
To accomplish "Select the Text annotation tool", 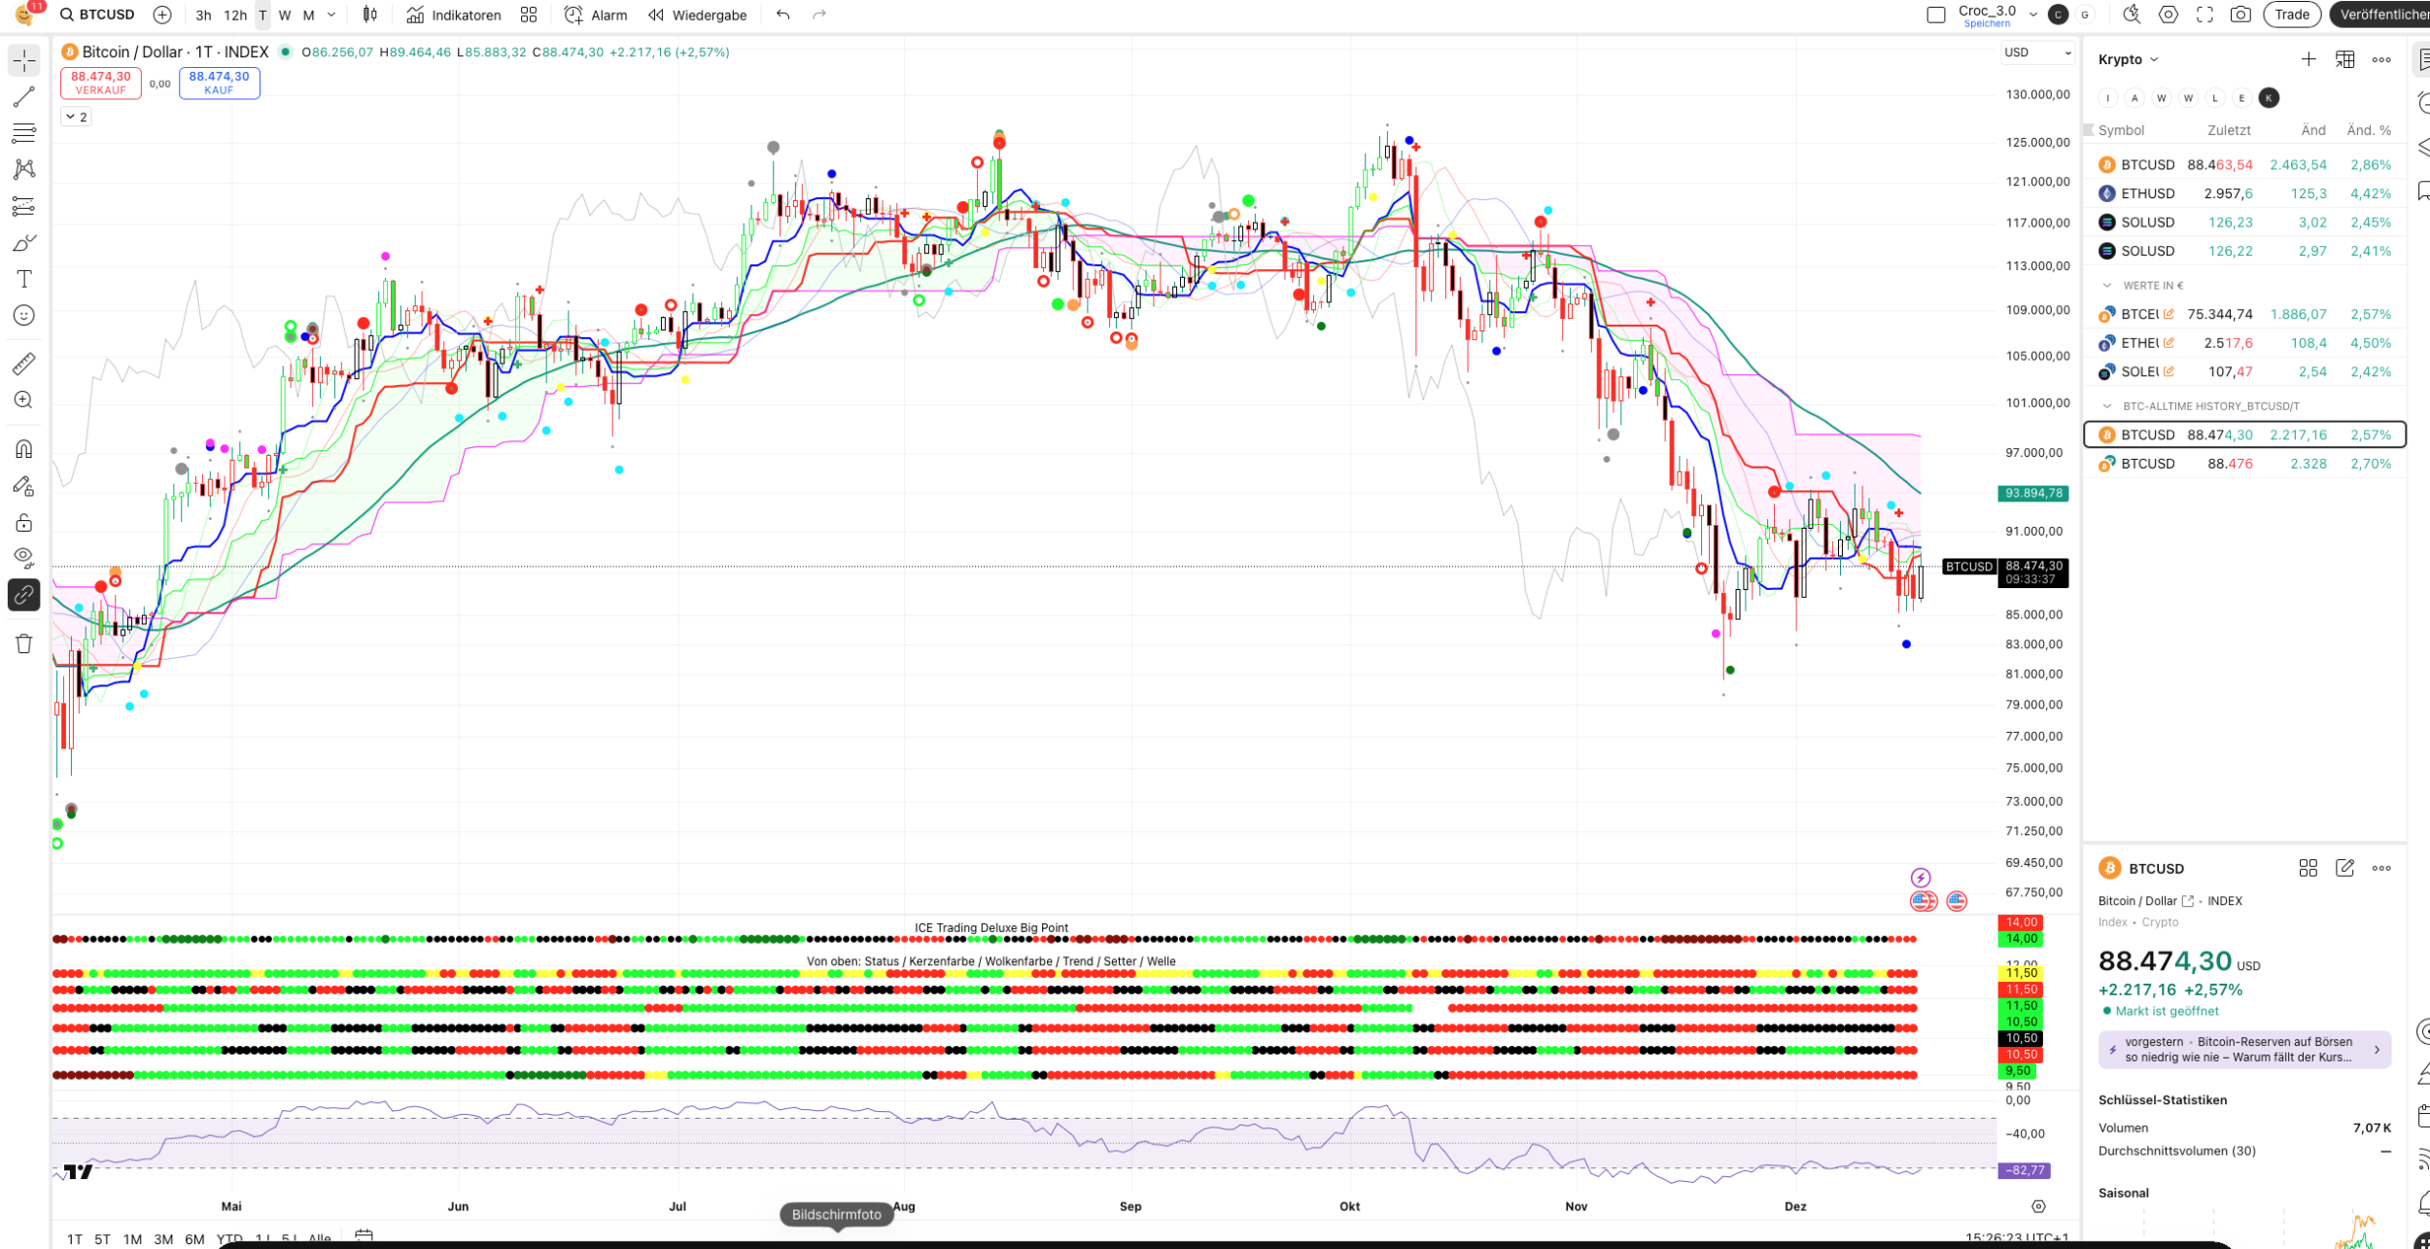I will point(24,280).
